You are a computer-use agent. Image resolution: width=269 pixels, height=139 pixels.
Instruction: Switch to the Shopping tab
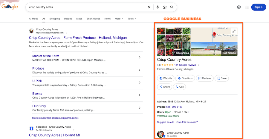coord(55,19)
